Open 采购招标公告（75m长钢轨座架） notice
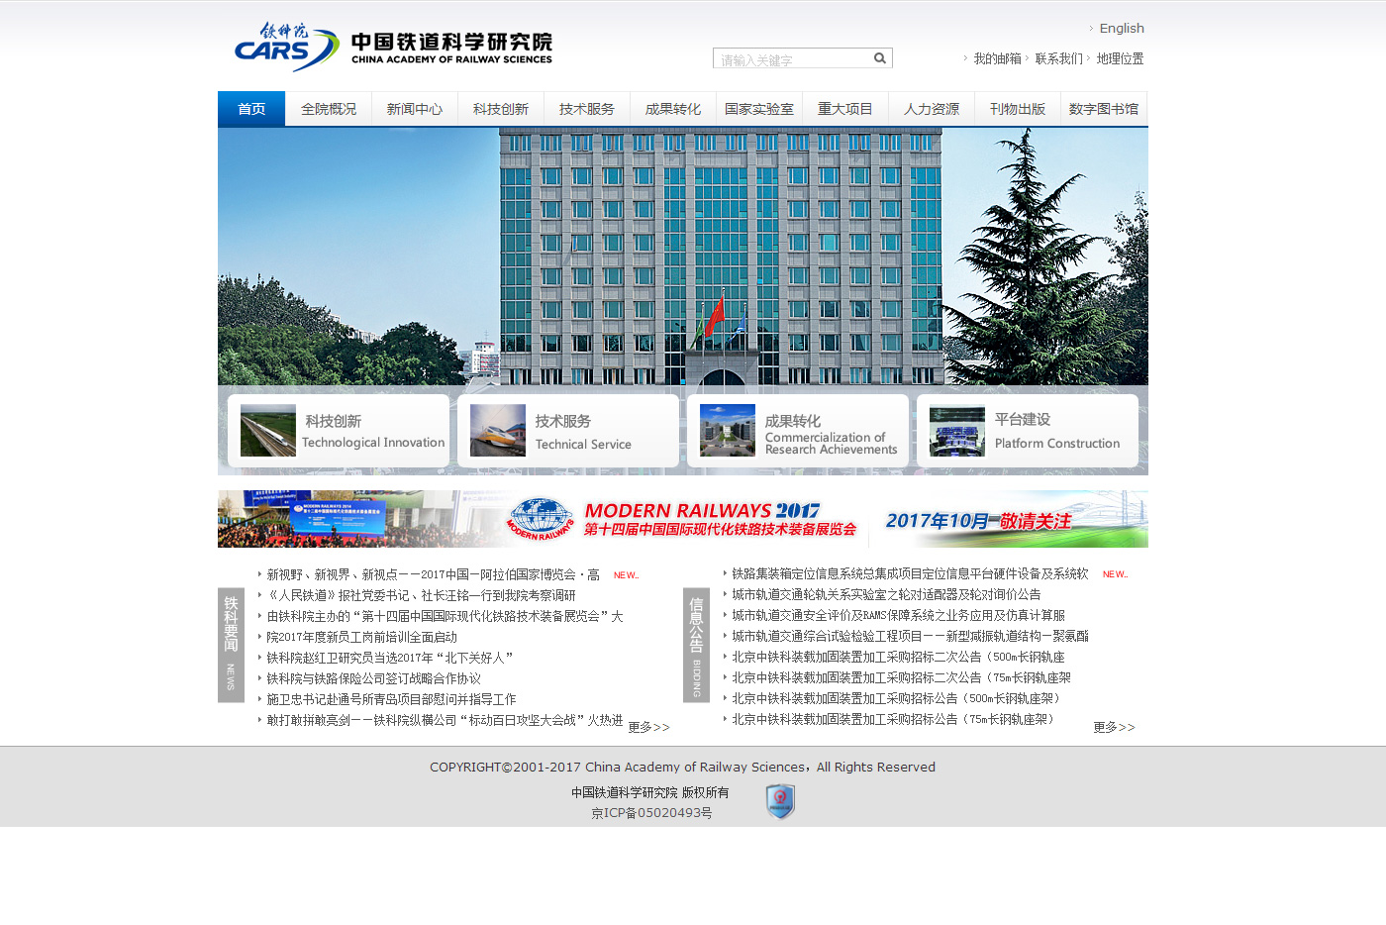Image resolution: width=1386 pixels, height=925 pixels. [x=895, y=719]
